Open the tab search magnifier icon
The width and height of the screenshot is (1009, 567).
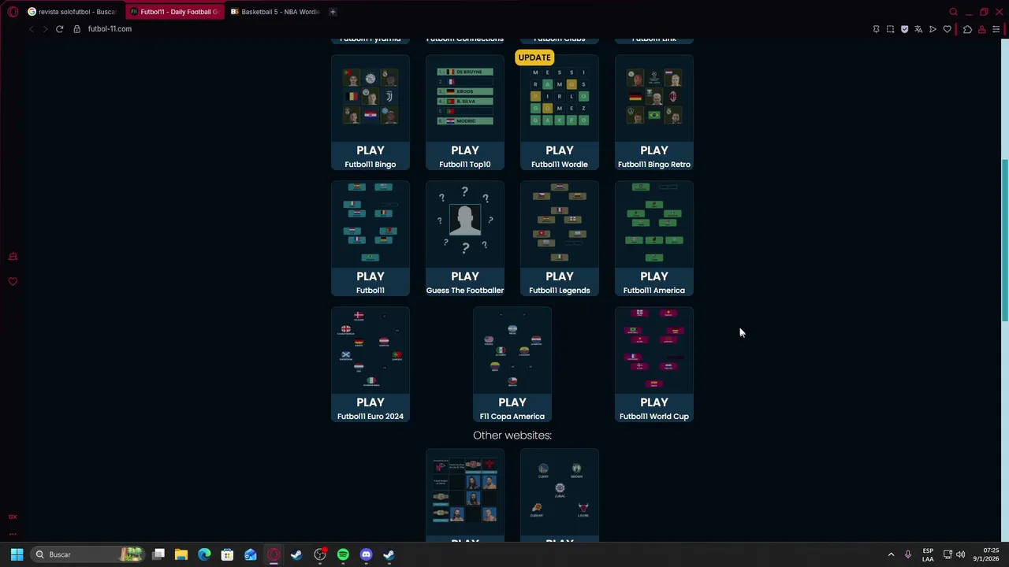tap(953, 12)
